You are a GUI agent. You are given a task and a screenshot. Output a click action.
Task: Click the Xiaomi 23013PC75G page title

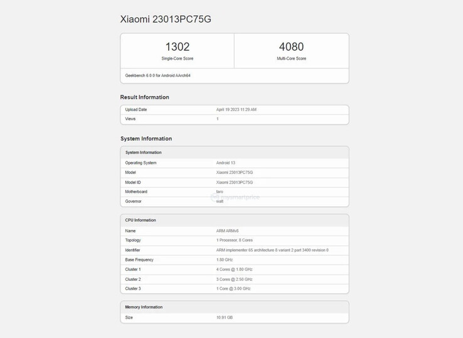[166, 19]
